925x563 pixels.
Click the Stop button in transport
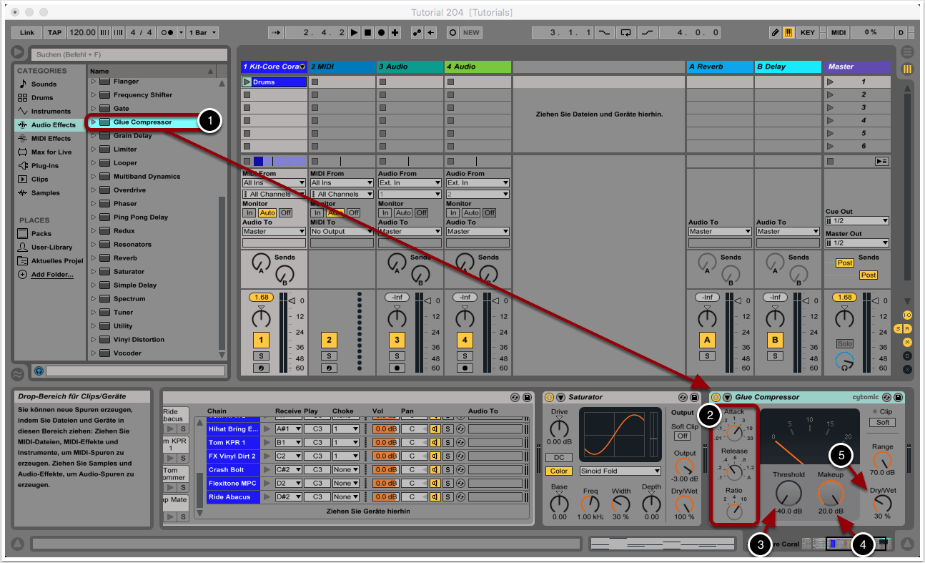coord(367,33)
